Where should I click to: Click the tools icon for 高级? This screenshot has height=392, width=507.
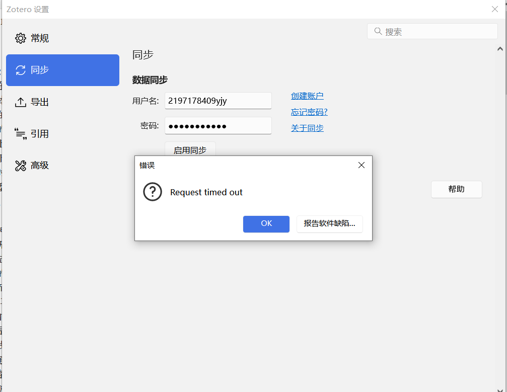(x=20, y=166)
